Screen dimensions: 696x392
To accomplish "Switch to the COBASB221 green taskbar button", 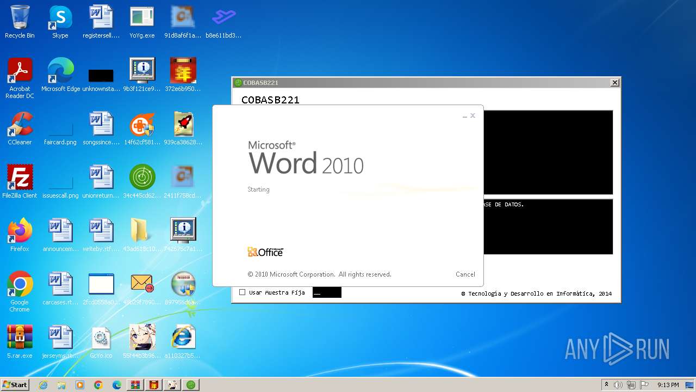I will [191, 385].
